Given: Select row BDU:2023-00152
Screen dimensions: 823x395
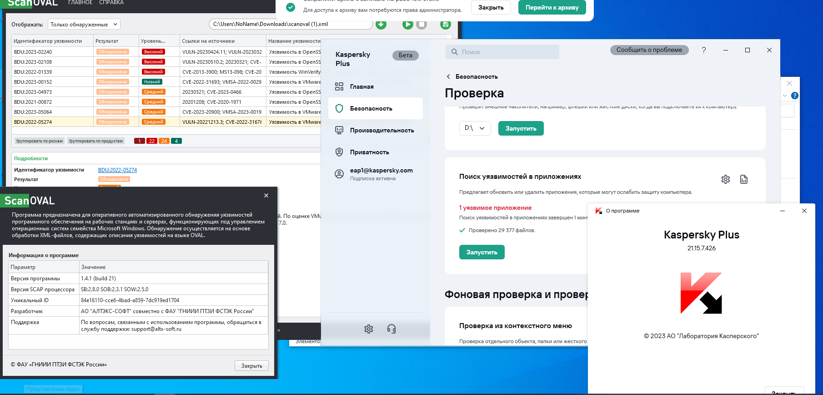Looking at the screenshot, I should click(x=166, y=82).
